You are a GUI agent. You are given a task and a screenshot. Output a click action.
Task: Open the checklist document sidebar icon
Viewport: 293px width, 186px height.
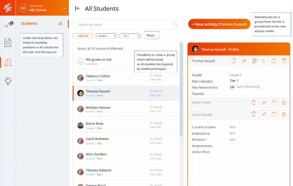[x=8, y=42]
